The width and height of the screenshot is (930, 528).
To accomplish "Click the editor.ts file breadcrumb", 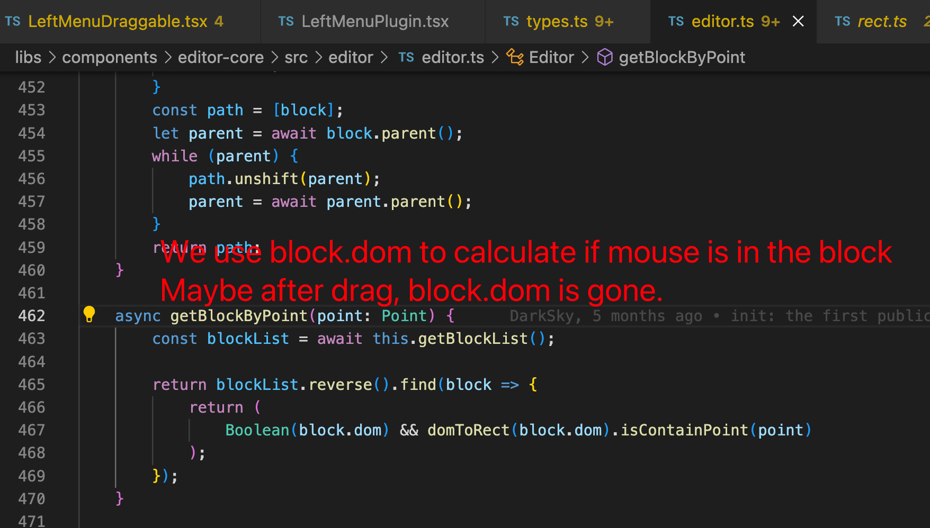I will click(x=453, y=57).
